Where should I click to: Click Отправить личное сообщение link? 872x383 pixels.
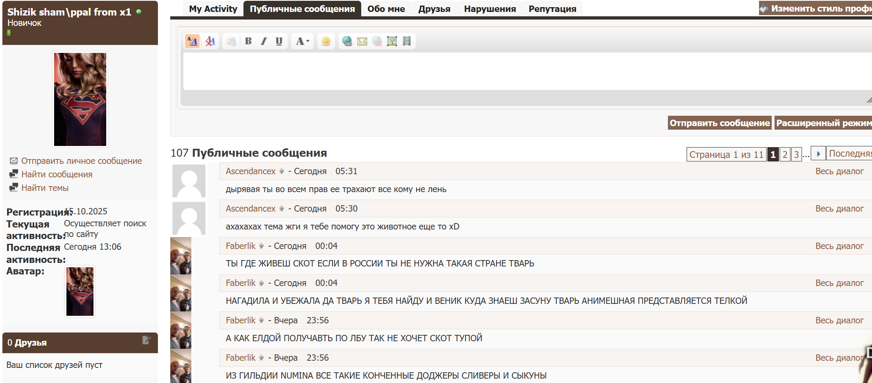(x=81, y=161)
